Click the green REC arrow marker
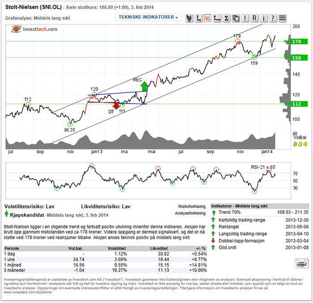 point(144,86)
